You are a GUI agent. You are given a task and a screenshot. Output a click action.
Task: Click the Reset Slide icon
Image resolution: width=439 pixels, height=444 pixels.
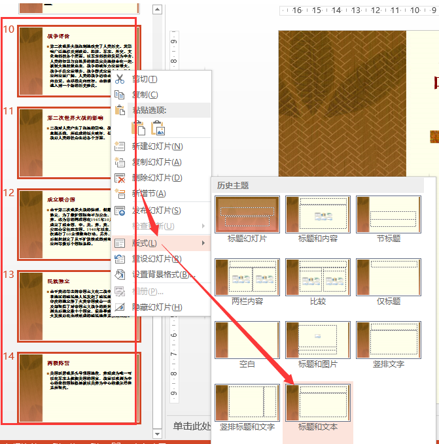tap(120, 259)
